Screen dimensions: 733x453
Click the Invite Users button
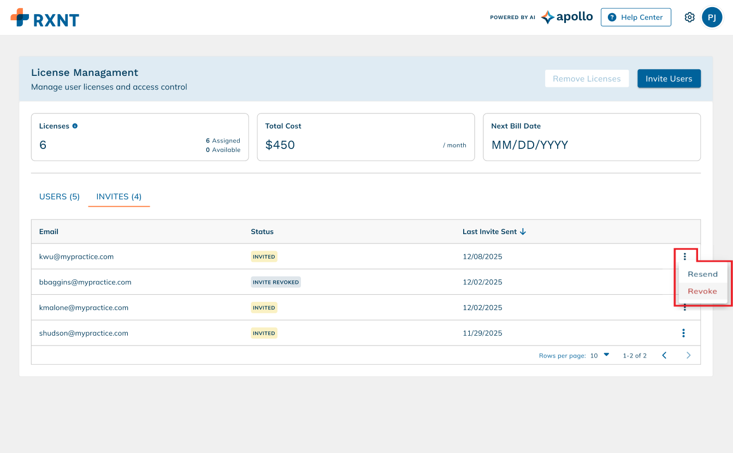click(x=669, y=79)
